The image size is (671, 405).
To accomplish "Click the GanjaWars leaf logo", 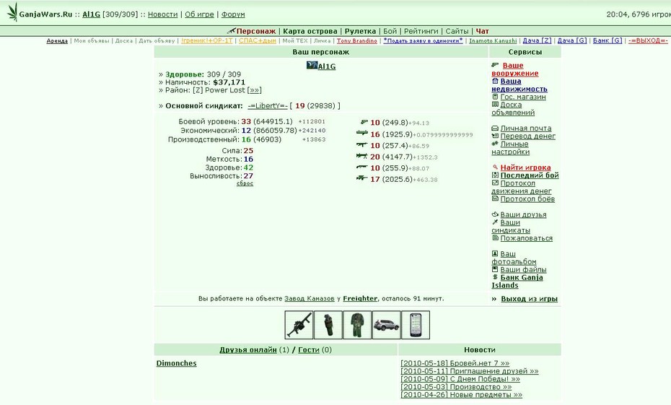I will (12, 13).
